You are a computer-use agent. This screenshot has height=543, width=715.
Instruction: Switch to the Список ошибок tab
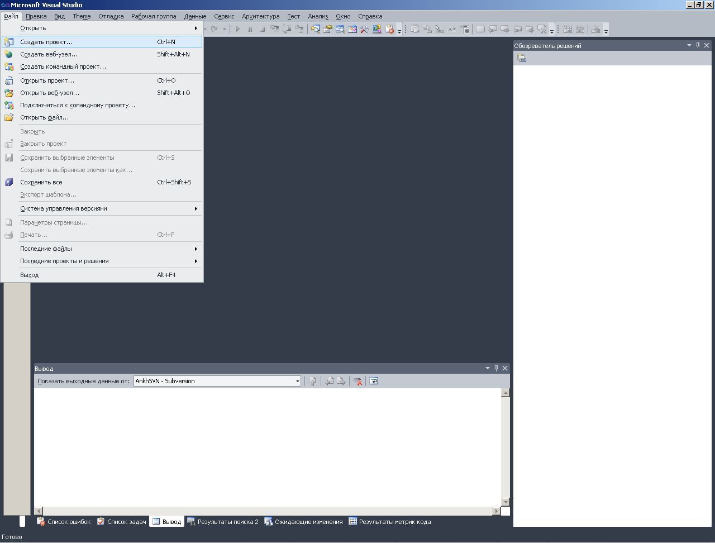(64, 522)
